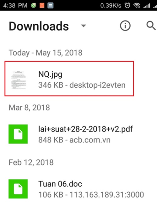Tap the green circular notification icon
This screenshot has width=157, height=211.
coord(34,5)
